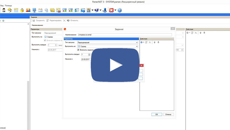The height and width of the screenshot is (130, 230).
Task: Click the background Начиная с date 23.05.2017
Action: click(55, 50)
